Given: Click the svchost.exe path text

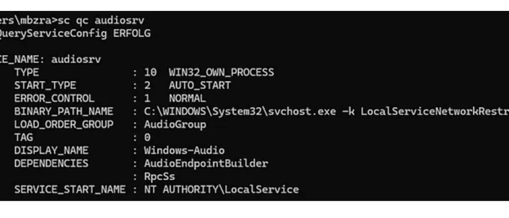Looking at the screenshot, I should [239, 111].
